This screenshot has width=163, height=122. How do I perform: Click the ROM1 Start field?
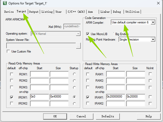pos(40,74)
